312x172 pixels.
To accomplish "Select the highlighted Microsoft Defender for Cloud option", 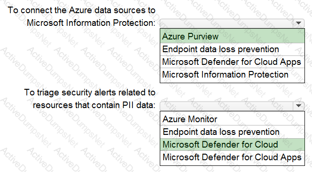I will [232, 144].
